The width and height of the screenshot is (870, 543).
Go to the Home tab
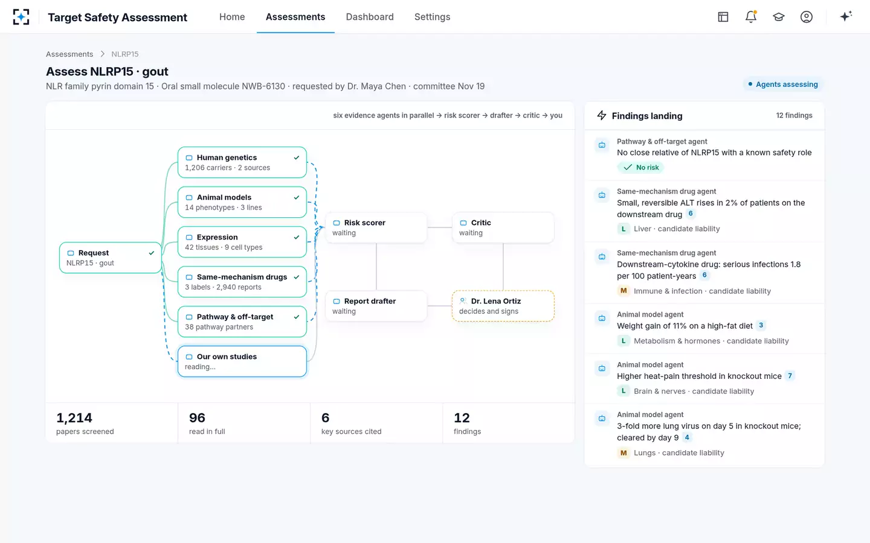(232, 17)
